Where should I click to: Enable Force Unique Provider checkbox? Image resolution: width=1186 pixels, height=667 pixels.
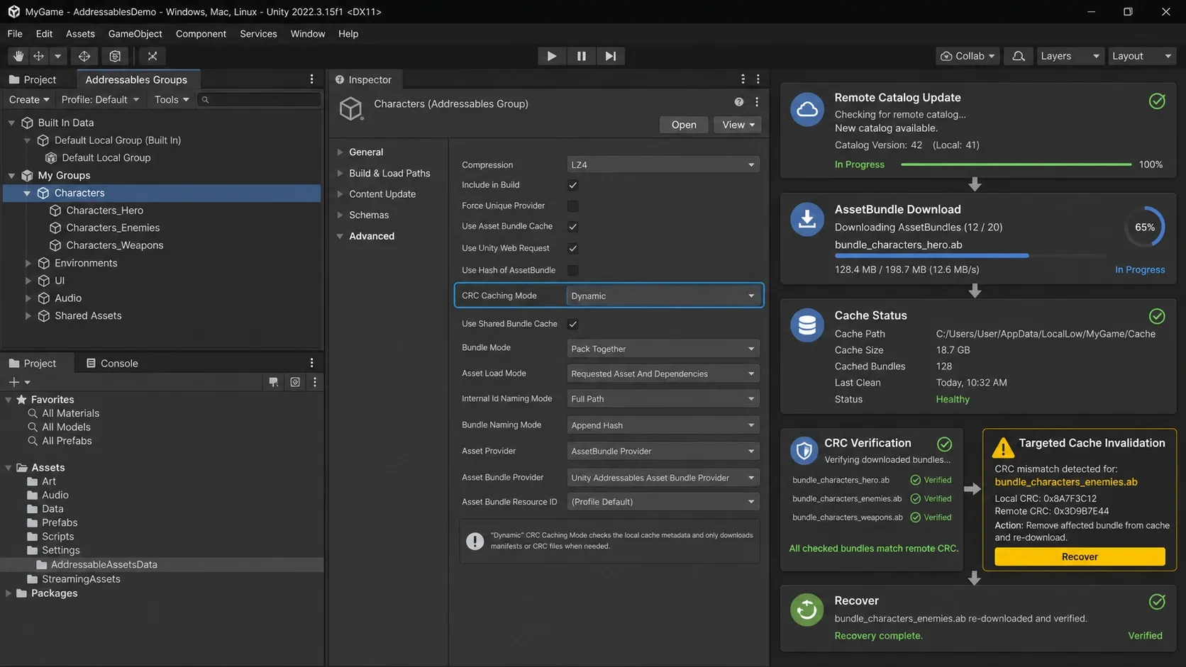[572, 206]
